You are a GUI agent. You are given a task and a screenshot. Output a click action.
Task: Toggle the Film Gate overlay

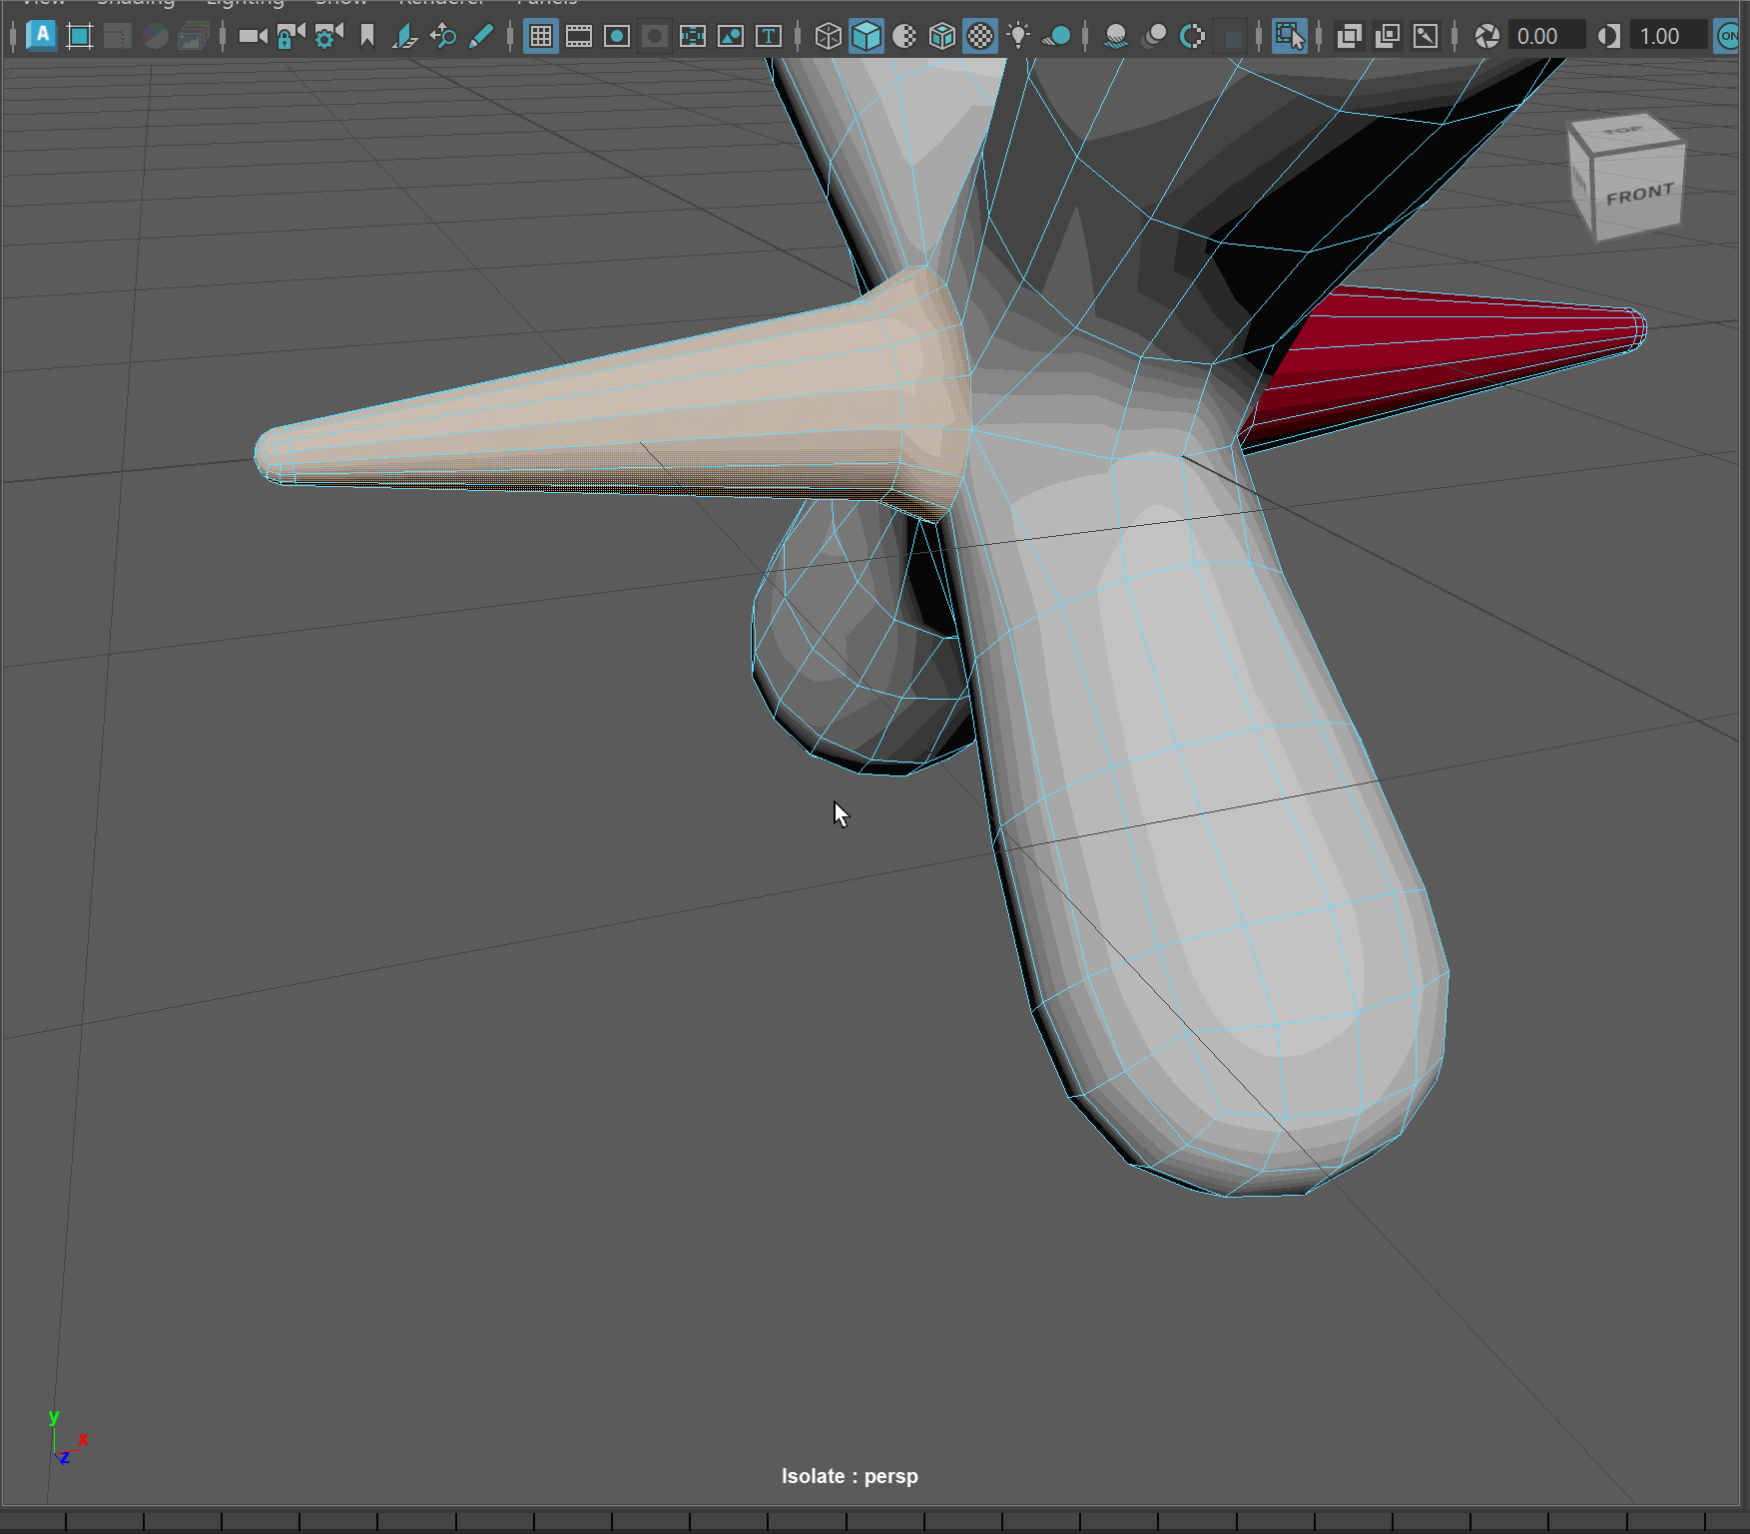coord(579,37)
